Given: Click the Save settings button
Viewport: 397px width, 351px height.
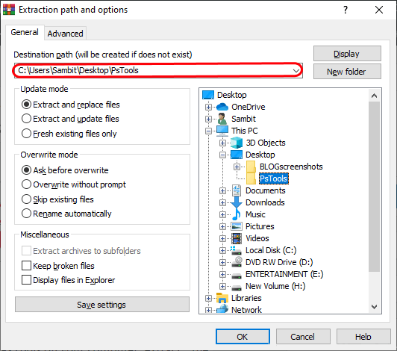Looking at the screenshot, I should tap(102, 305).
